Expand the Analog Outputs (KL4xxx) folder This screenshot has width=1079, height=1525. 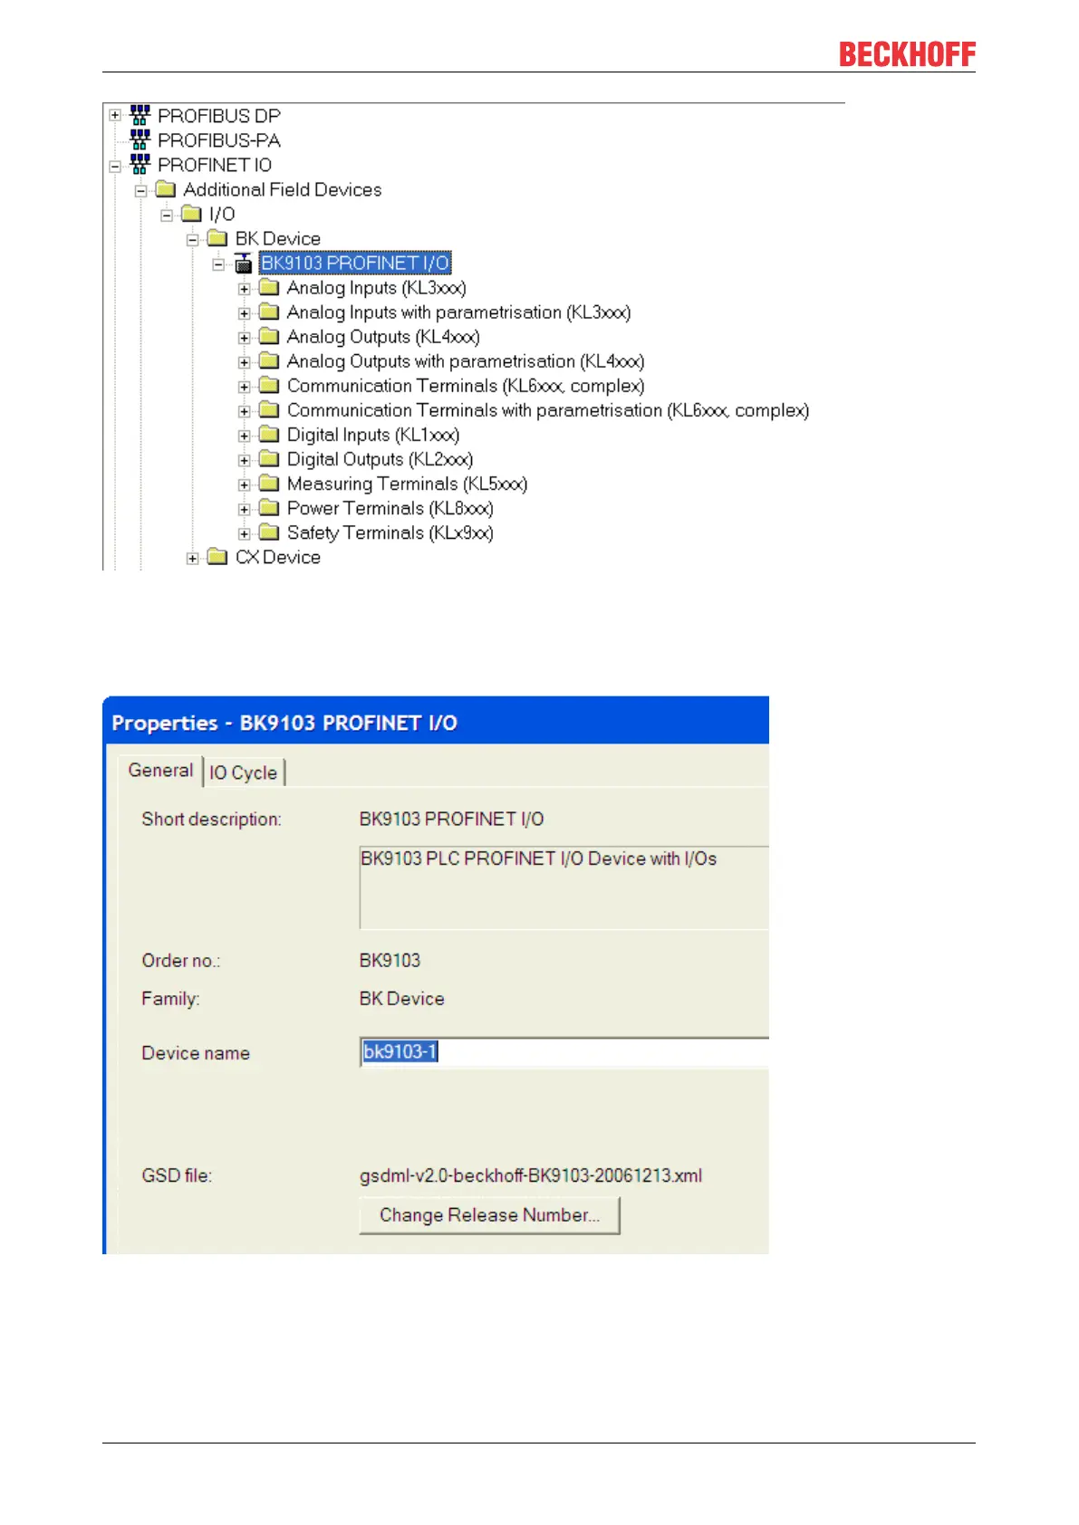tap(244, 338)
